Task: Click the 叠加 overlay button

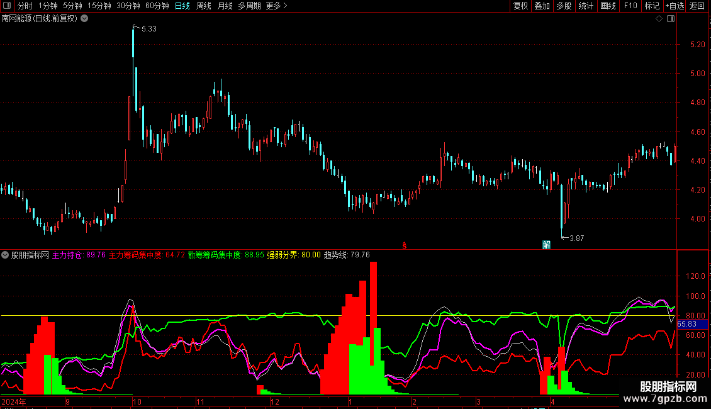Action: coord(542,6)
